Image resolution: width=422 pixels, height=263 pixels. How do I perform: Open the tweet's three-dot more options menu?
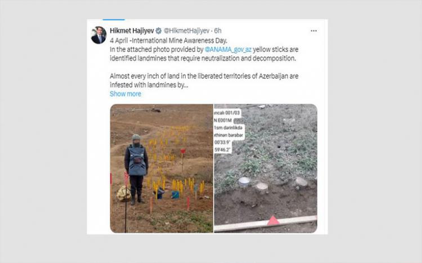(313, 31)
